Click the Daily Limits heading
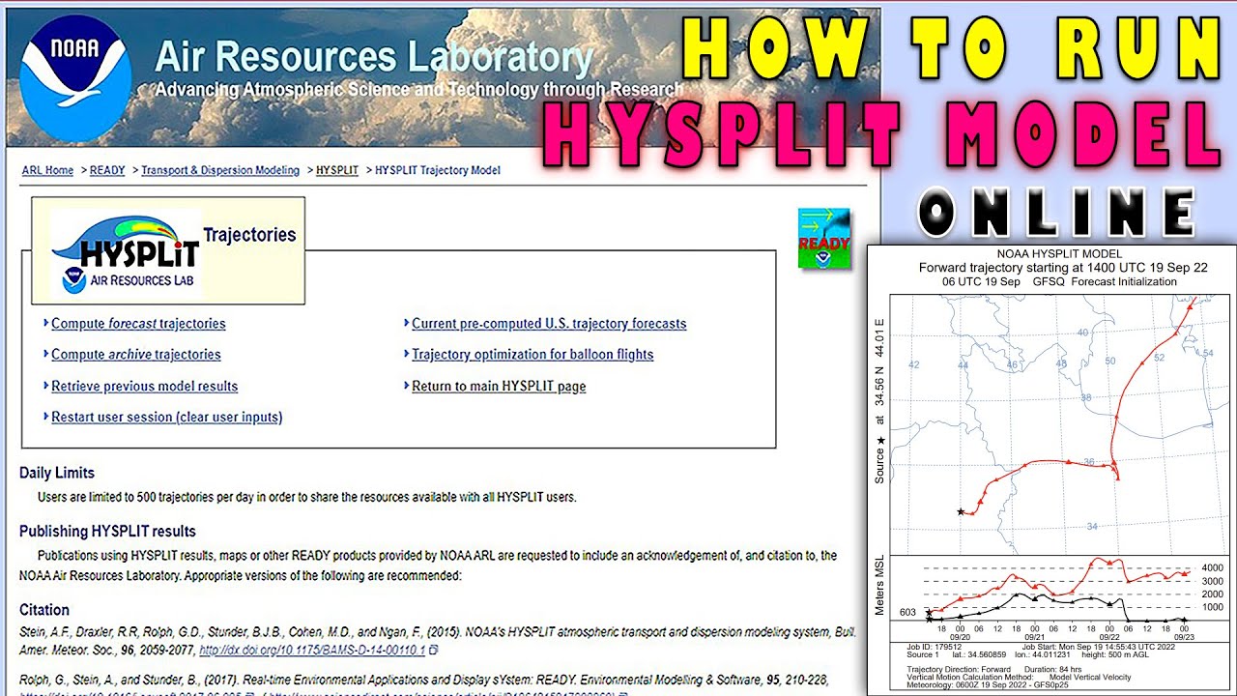The width and height of the screenshot is (1237, 696). point(57,473)
